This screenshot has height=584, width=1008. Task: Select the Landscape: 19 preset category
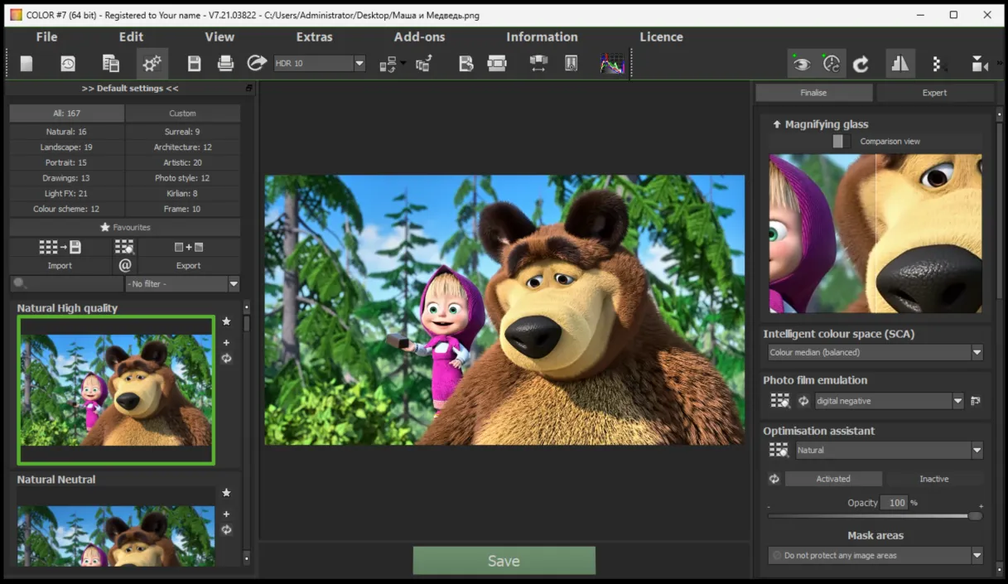[x=66, y=147]
